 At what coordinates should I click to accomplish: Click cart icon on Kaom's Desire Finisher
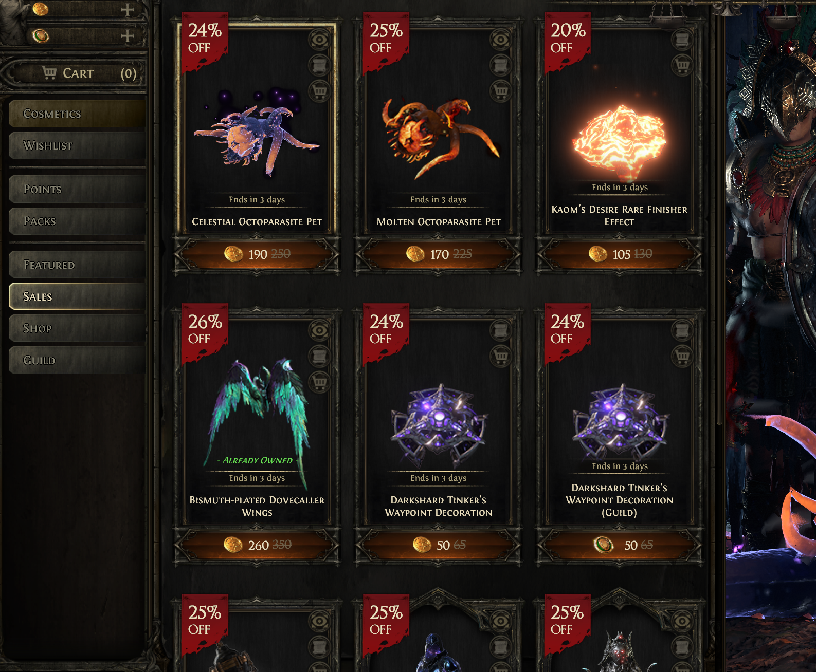(x=682, y=65)
